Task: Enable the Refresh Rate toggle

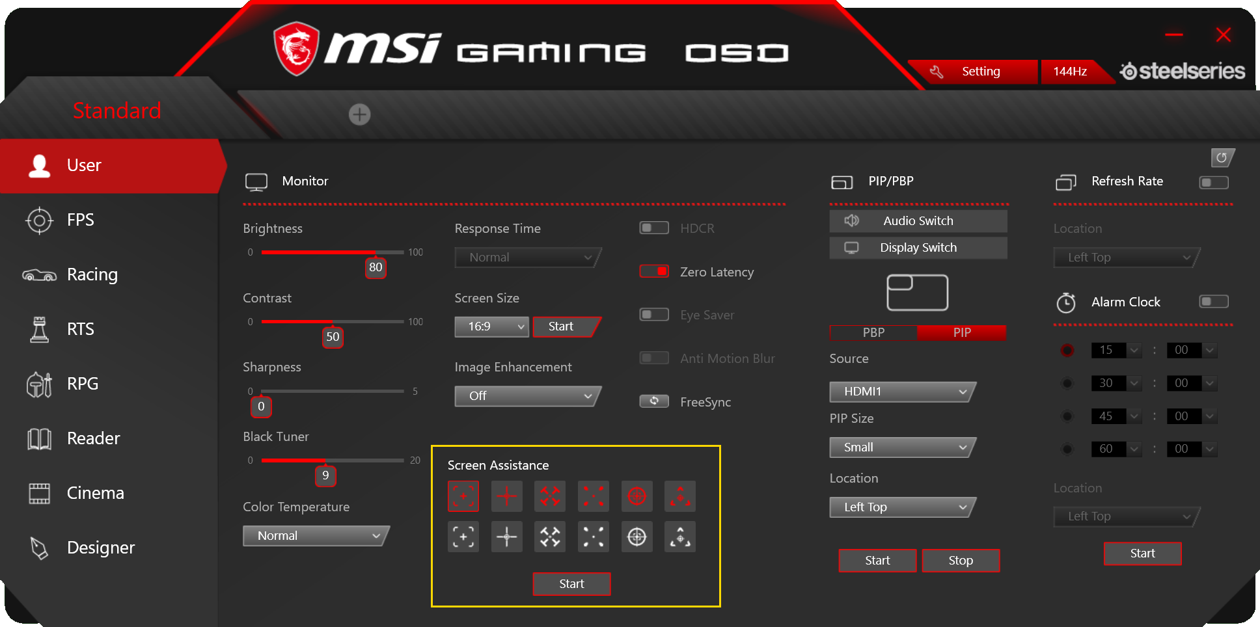Action: pos(1214,183)
